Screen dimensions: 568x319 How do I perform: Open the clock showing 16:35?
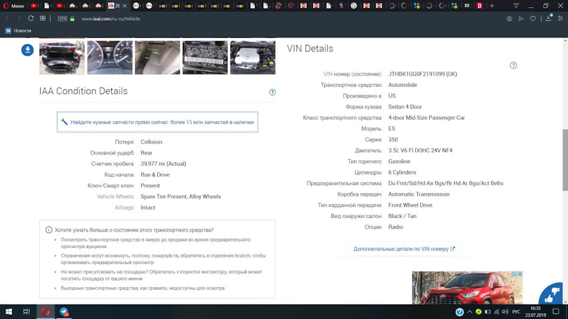coord(535,312)
